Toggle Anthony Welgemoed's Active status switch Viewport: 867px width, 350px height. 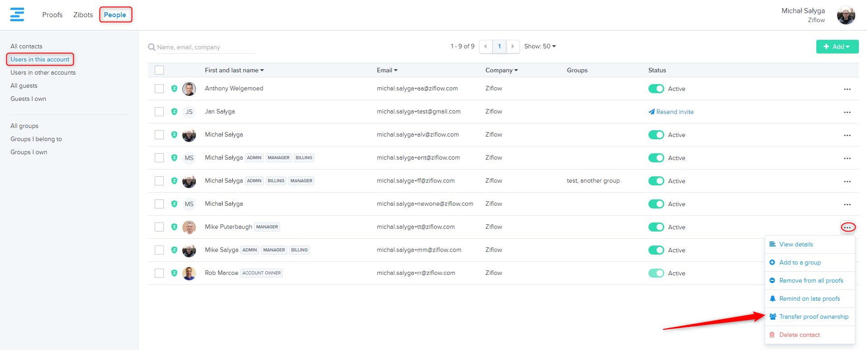pos(656,89)
